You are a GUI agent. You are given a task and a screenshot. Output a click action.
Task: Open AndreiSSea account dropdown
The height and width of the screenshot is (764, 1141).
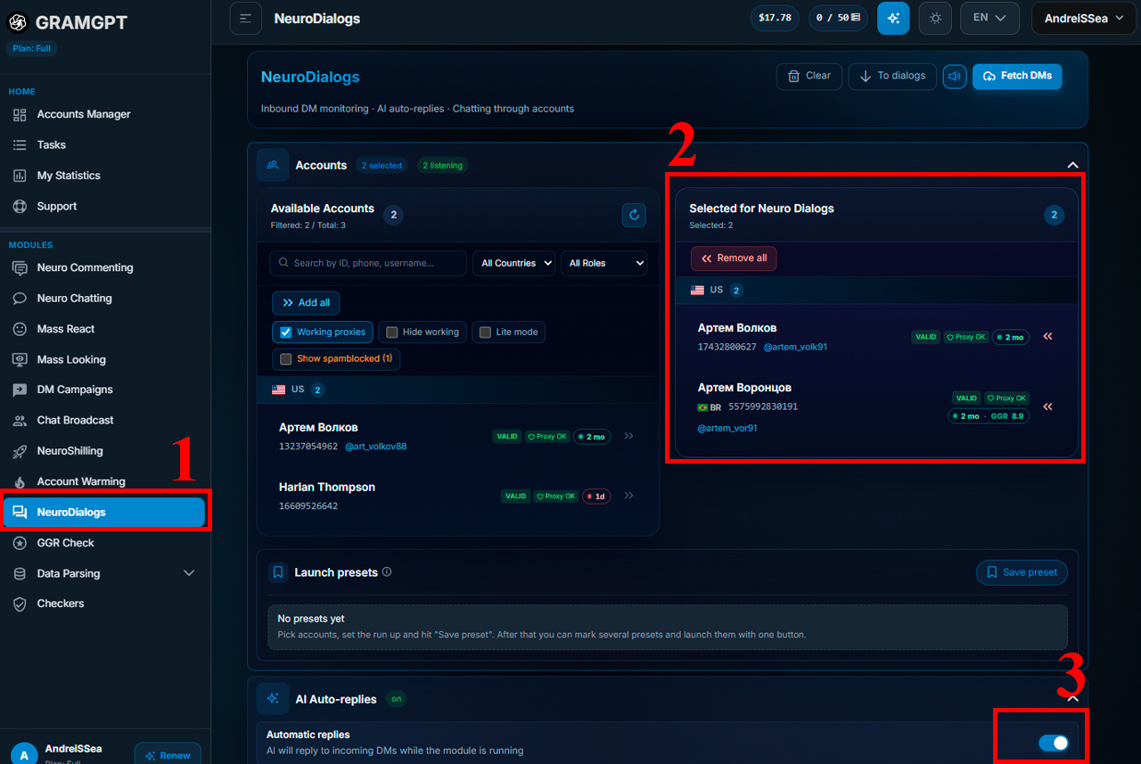point(1084,18)
